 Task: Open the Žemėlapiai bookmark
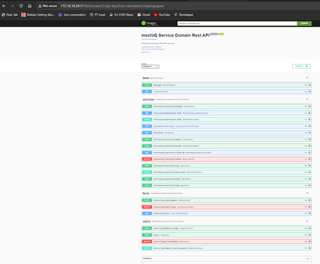pyautogui.click(x=184, y=15)
